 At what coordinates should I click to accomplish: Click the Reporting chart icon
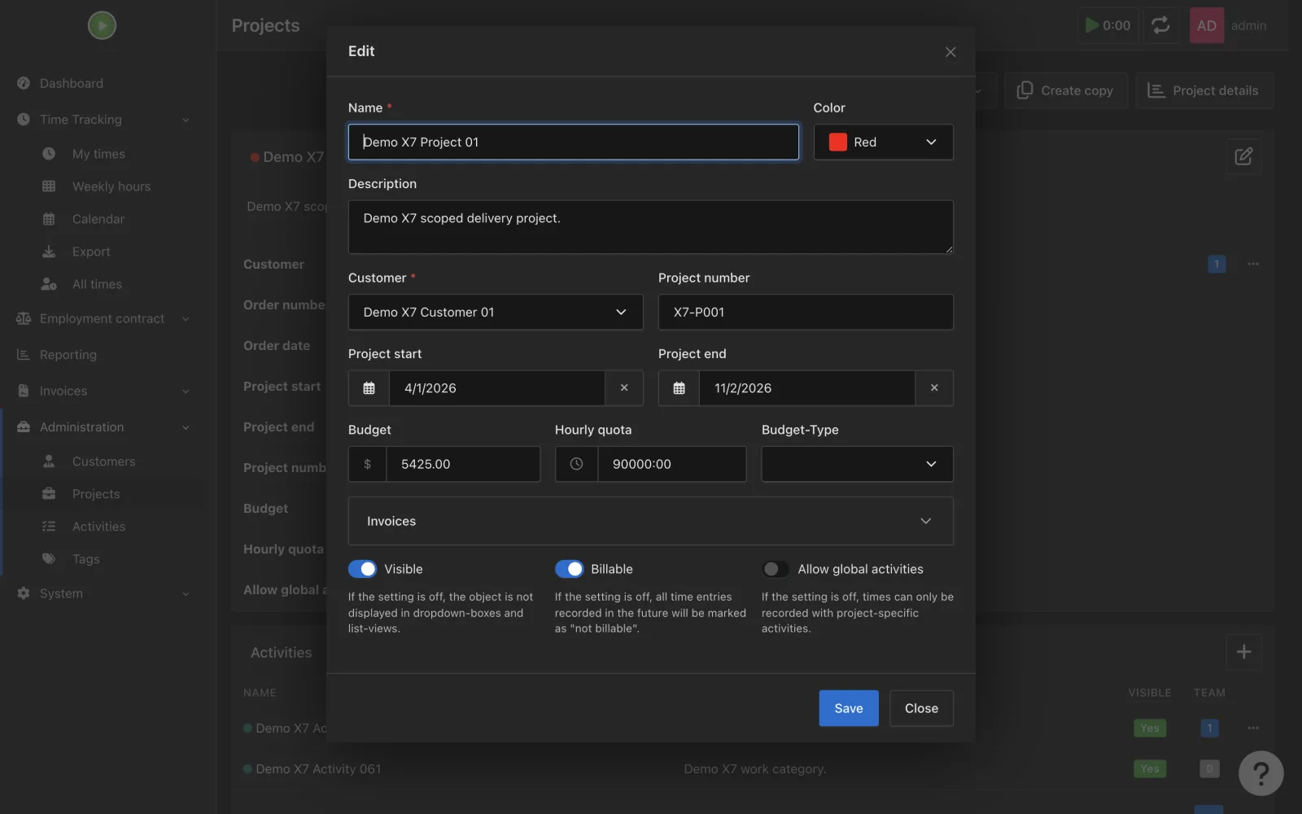tap(24, 355)
